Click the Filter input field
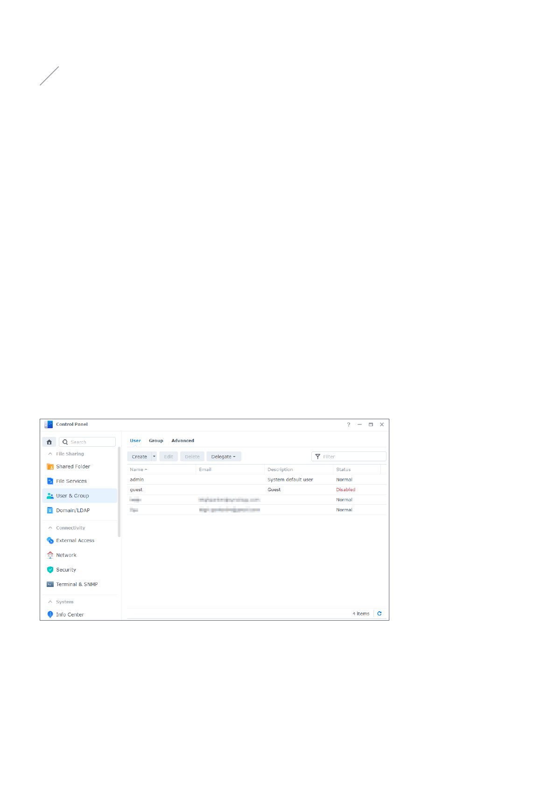The width and height of the screenshot is (556, 787). click(x=353, y=457)
